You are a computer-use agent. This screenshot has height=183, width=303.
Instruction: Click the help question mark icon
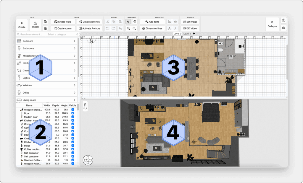[283, 20]
